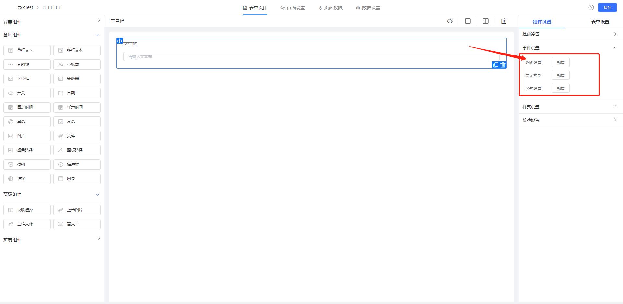Click the toolbar eye preview icon

click(450, 21)
